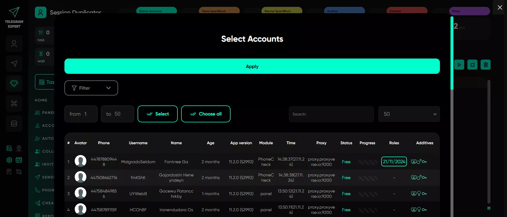The width and height of the screenshot is (507, 217).
Task: Click the checklist document small sidebar icon
Action: tap(9, 172)
